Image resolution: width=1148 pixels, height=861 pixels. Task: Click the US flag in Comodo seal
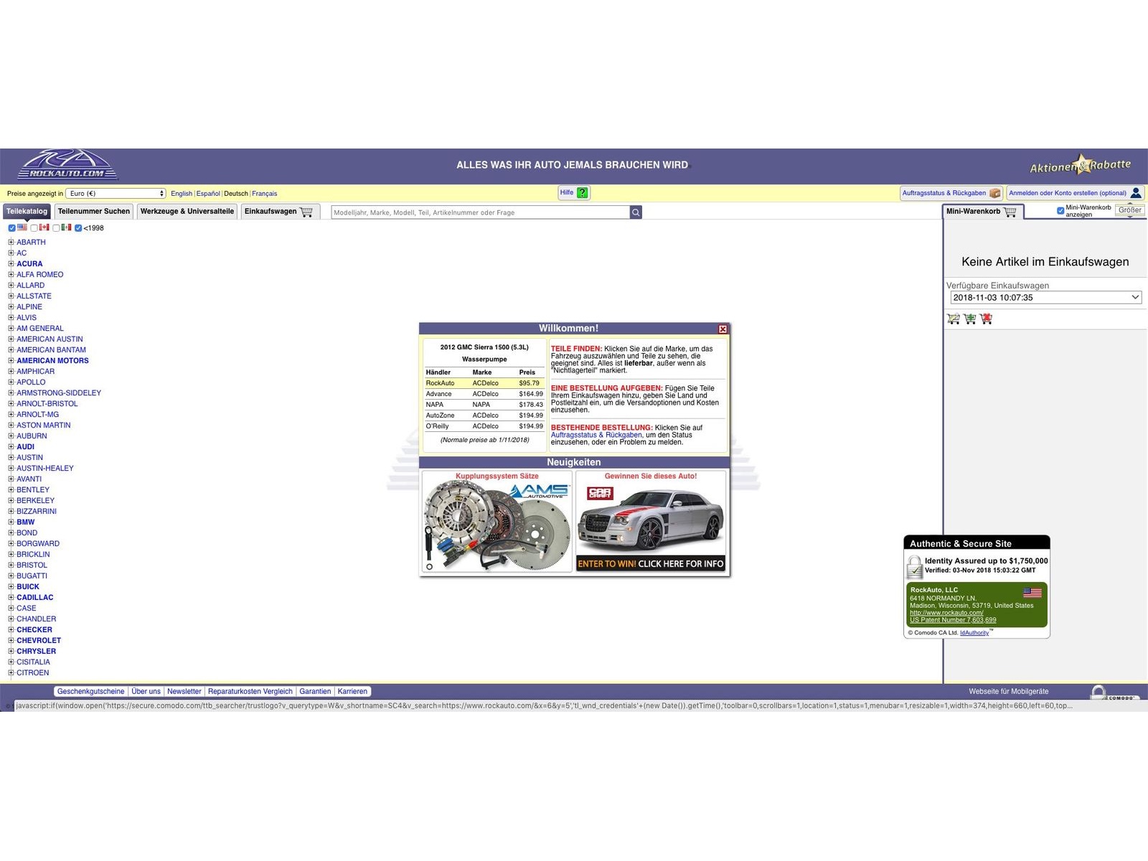[x=1032, y=593]
